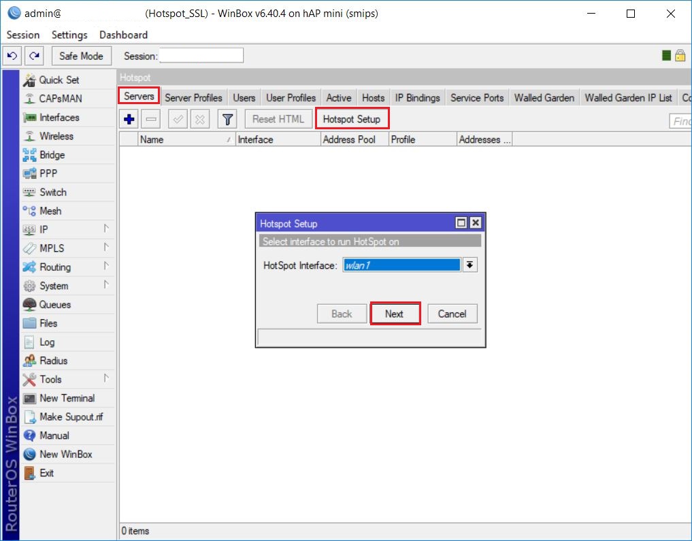Screen dimensions: 692x541
Task: Click the Reset HTML button
Action: point(278,119)
